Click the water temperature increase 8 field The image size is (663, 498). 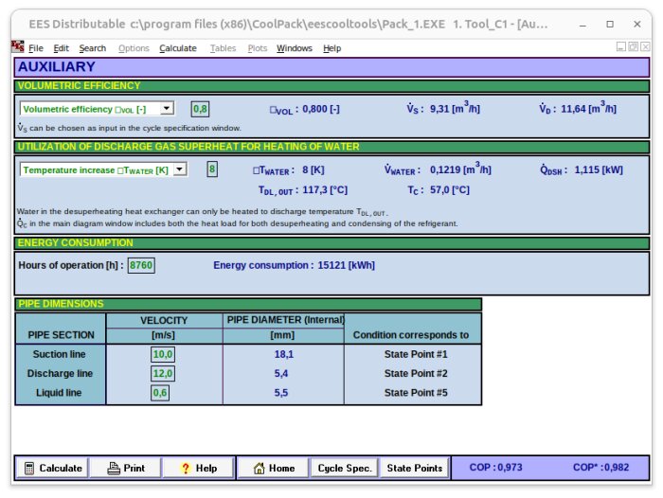pos(212,169)
